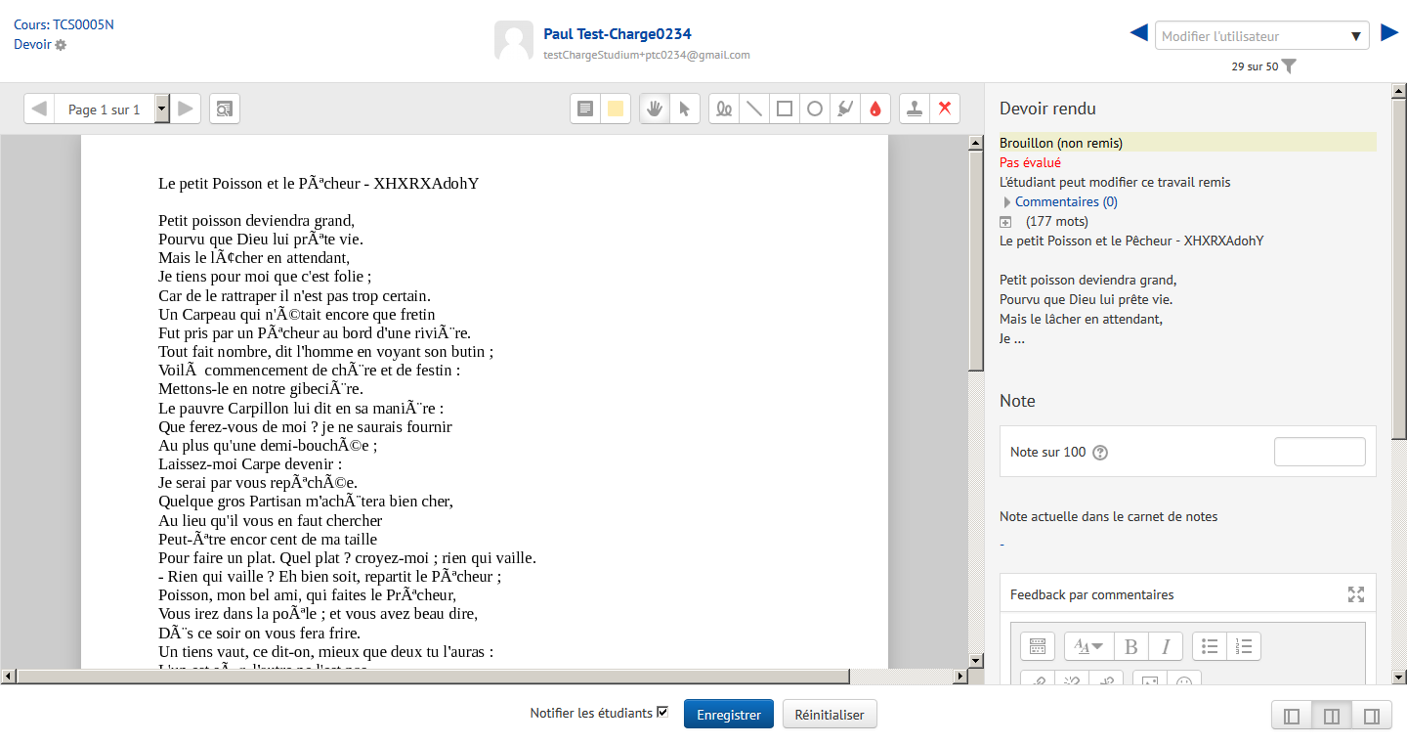The width and height of the screenshot is (1407, 744).
Task: Click the '29 sur 50' user count
Action: (1255, 66)
